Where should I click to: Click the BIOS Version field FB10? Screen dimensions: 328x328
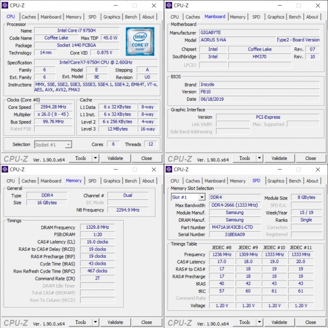(x=259, y=92)
